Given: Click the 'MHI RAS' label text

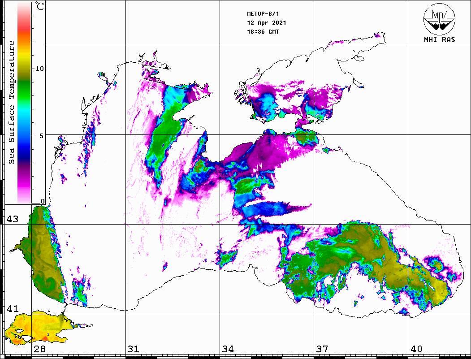Looking at the screenshot, I should [440, 39].
